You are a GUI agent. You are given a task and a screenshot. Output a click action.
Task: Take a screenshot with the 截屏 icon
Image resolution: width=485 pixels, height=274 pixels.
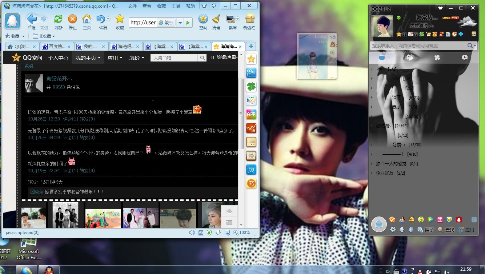(x=231, y=19)
